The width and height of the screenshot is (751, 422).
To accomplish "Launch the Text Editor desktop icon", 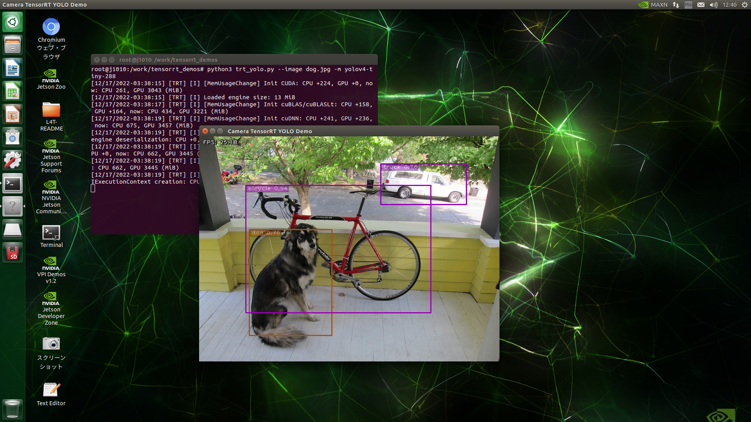I will click(x=51, y=390).
